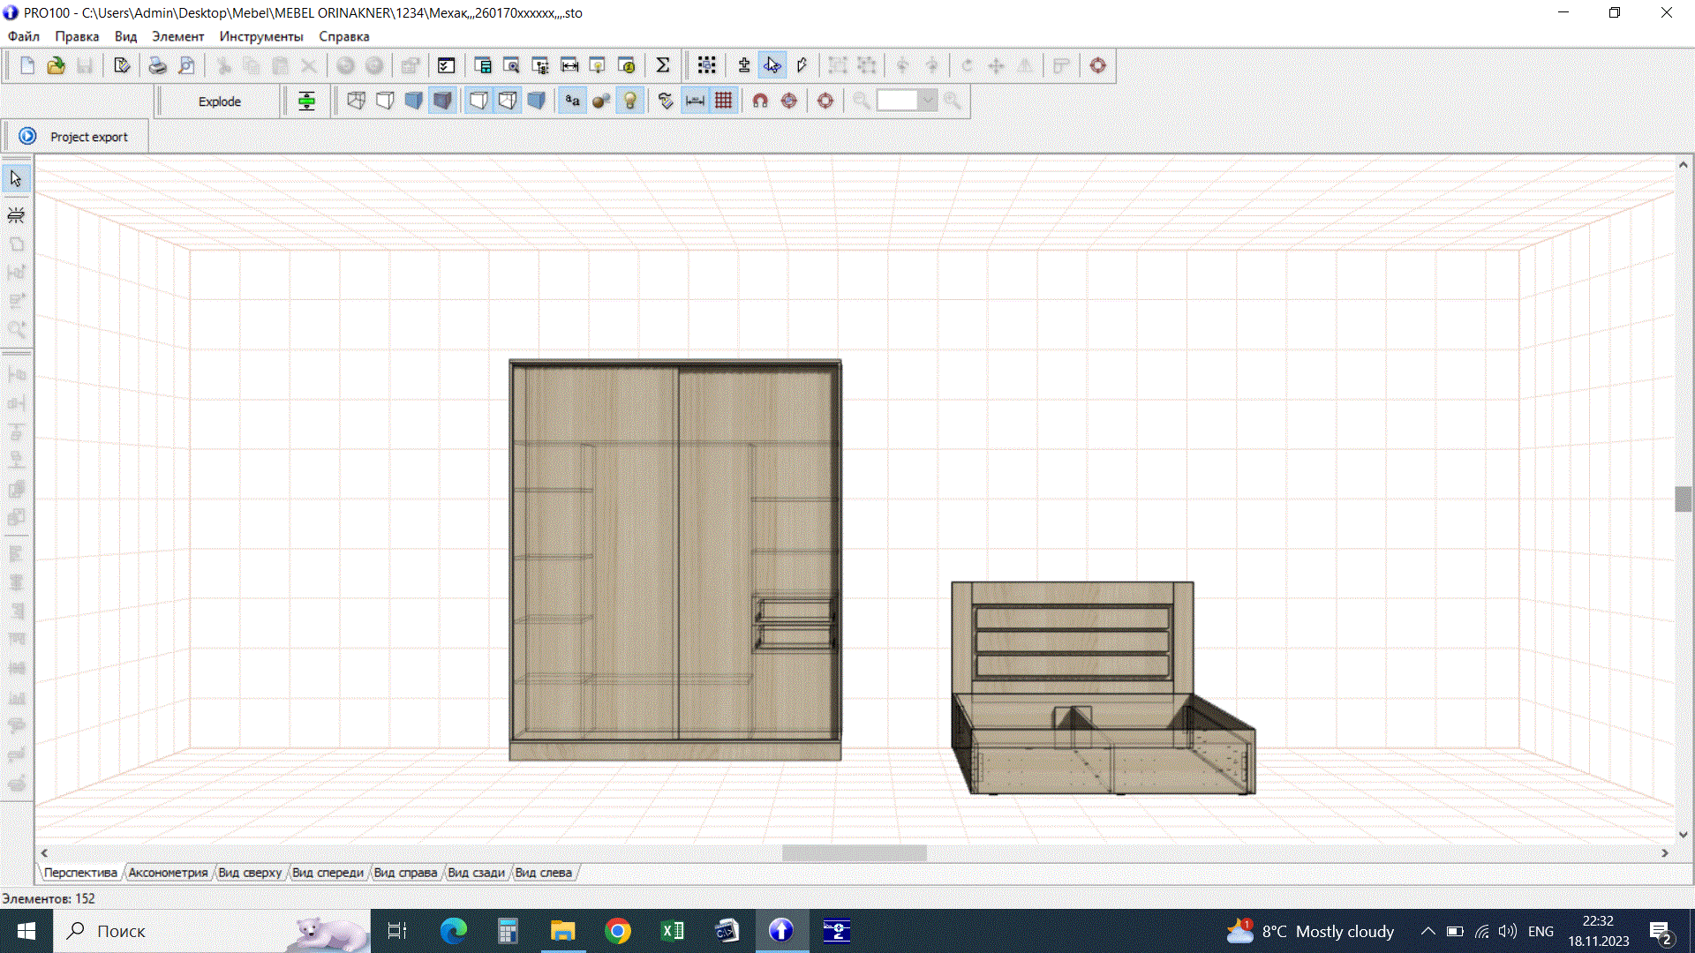The height and width of the screenshot is (953, 1695).
Task: Open the Инструменты menu
Action: (x=260, y=36)
